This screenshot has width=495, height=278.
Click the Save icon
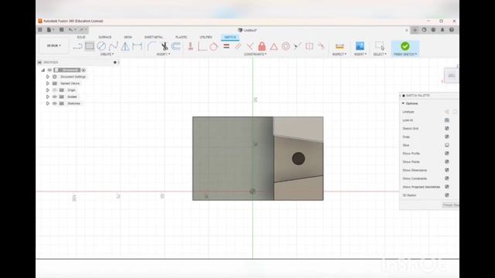coord(62,30)
